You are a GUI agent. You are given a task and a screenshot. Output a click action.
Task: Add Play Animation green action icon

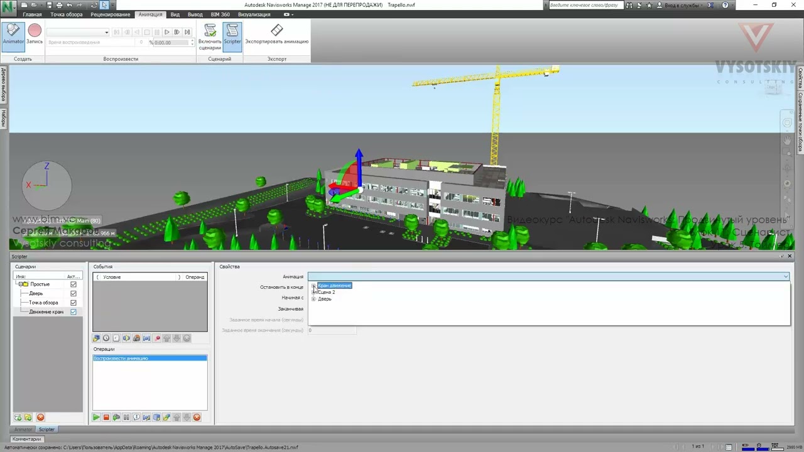point(96,417)
